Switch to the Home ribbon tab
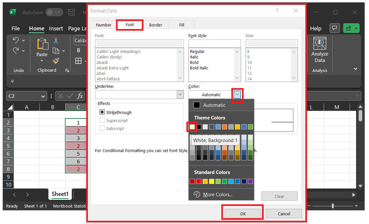This screenshot has width=369, height=224. [37, 28]
